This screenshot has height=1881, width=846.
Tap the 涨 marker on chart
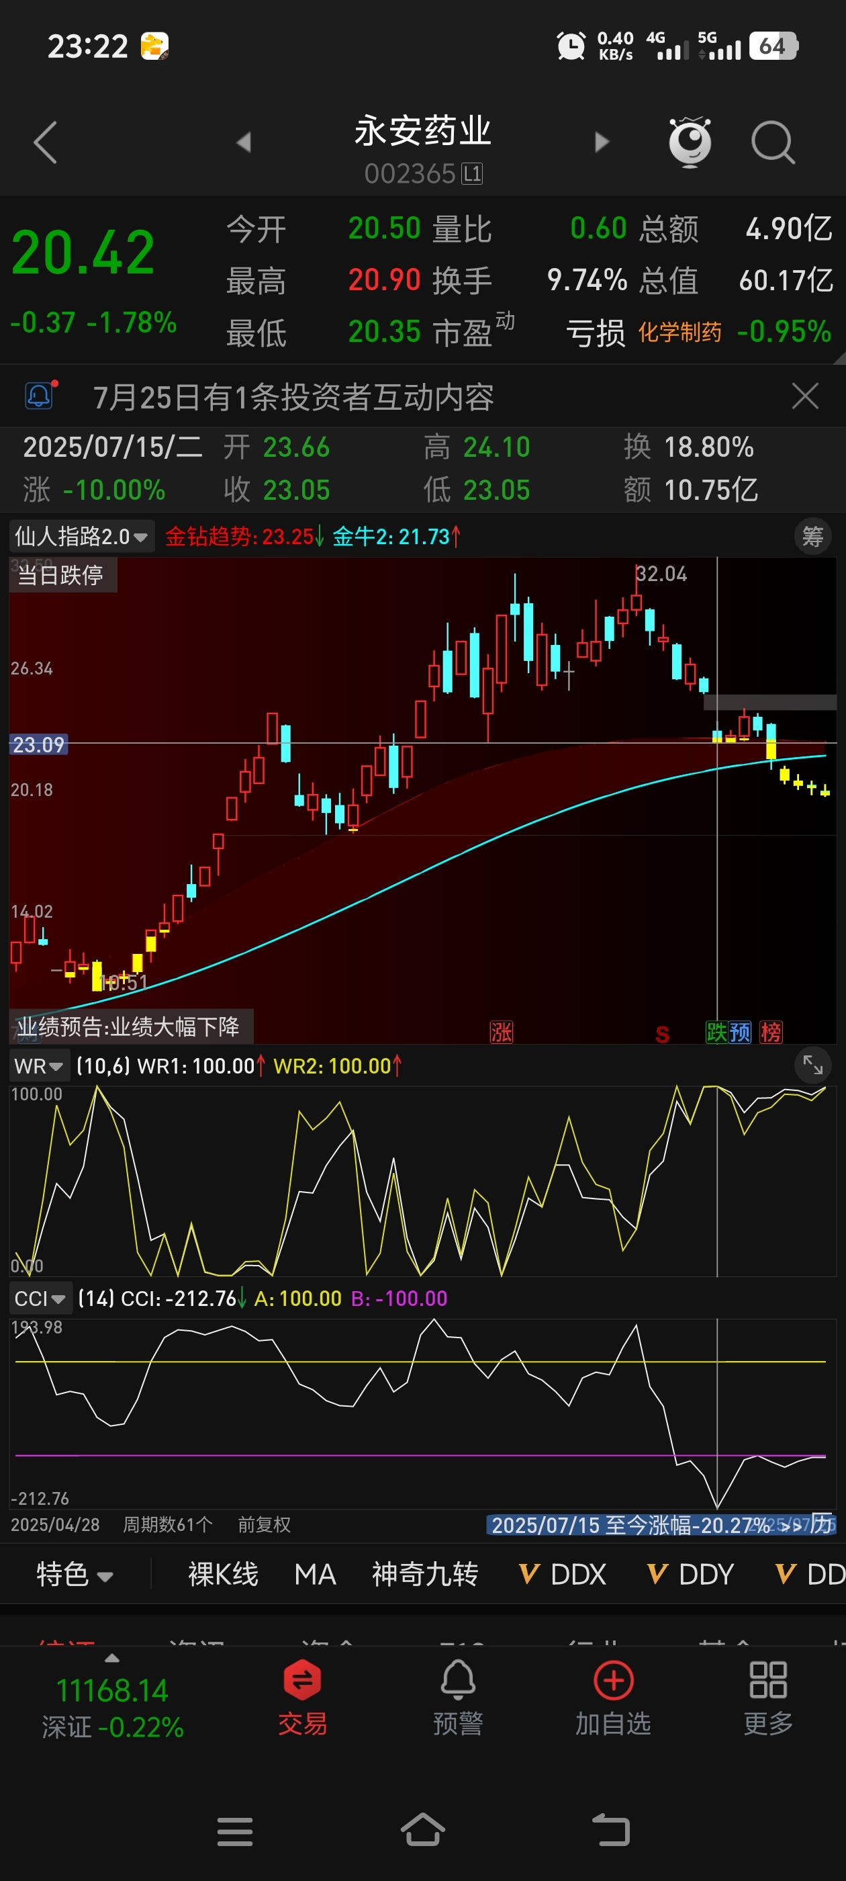coord(502,1033)
